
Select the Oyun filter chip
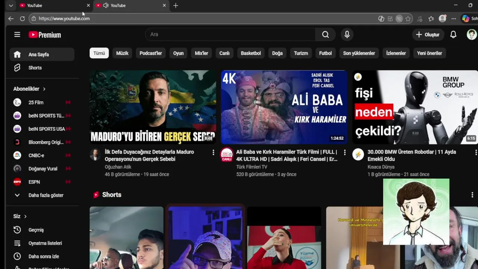[179, 53]
